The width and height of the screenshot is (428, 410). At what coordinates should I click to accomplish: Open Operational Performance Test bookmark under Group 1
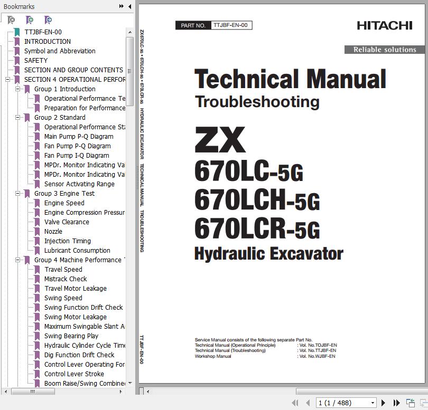85,99
